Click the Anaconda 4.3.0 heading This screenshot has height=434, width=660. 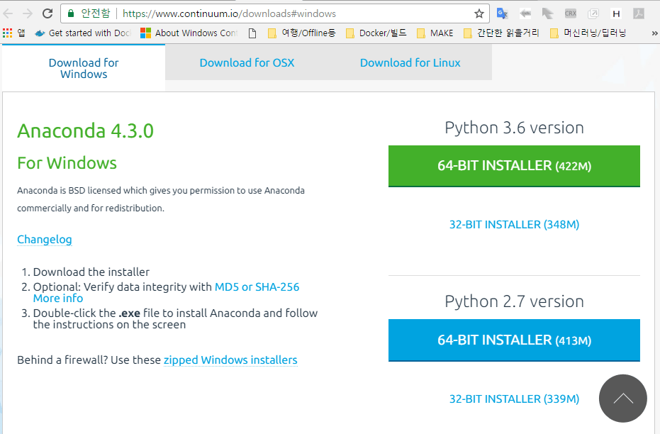86,130
